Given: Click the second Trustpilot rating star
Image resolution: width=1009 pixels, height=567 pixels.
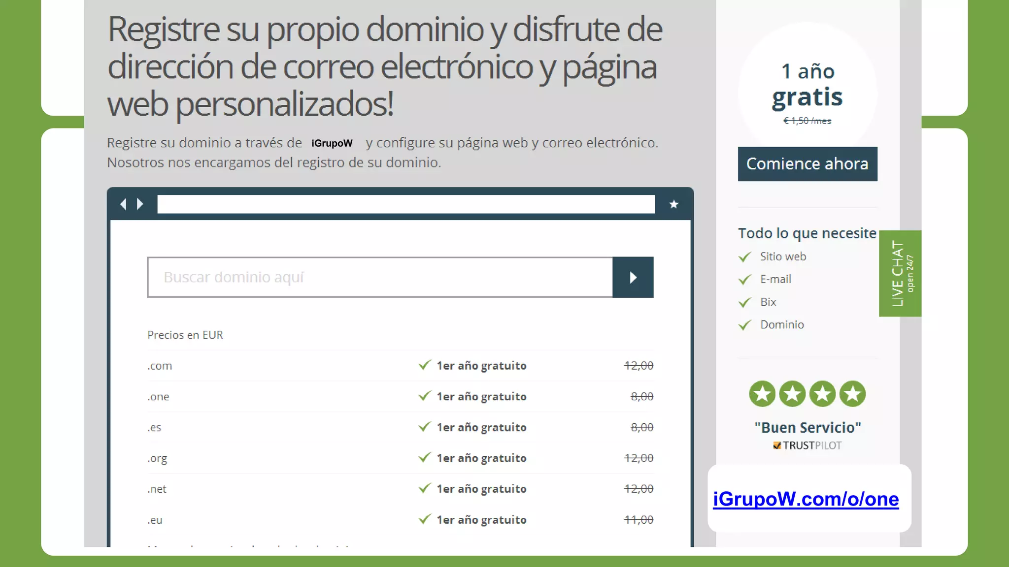Looking at the screenshot, I should (792, 394).
